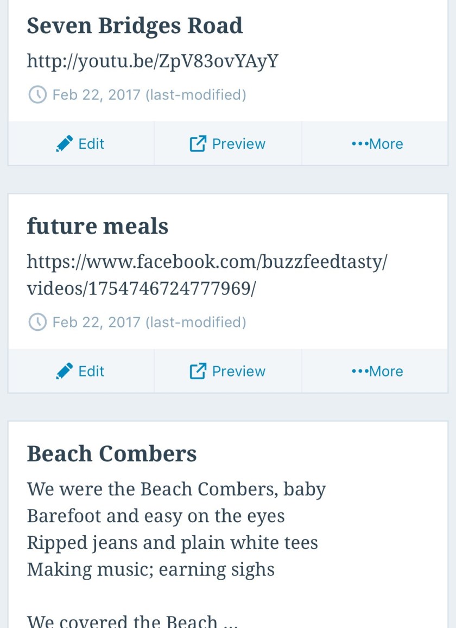Click the buzzfeedtasty Facebook video URL
456x628 pixels.
pyautogui.click(x=207, y=275)
